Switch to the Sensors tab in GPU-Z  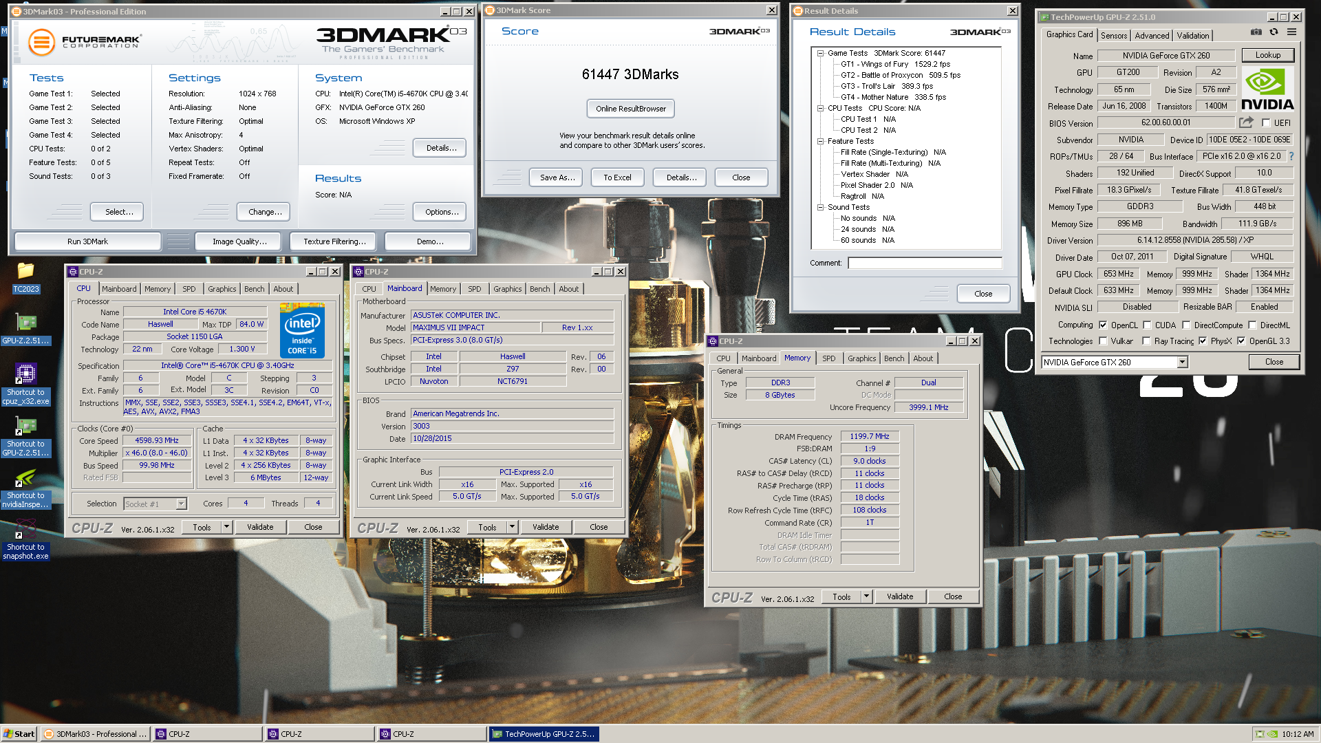(1113, 36)
